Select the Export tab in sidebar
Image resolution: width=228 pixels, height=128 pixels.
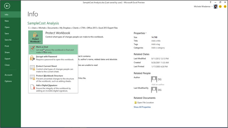click(7, 59)
